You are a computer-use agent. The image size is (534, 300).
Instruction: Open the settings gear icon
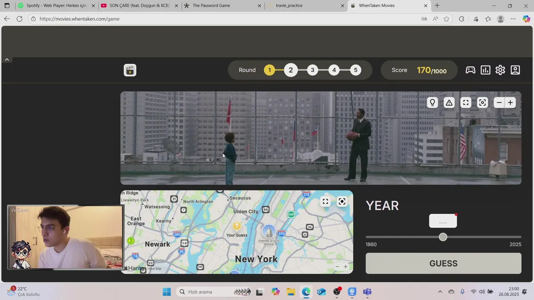pos(500,70)
